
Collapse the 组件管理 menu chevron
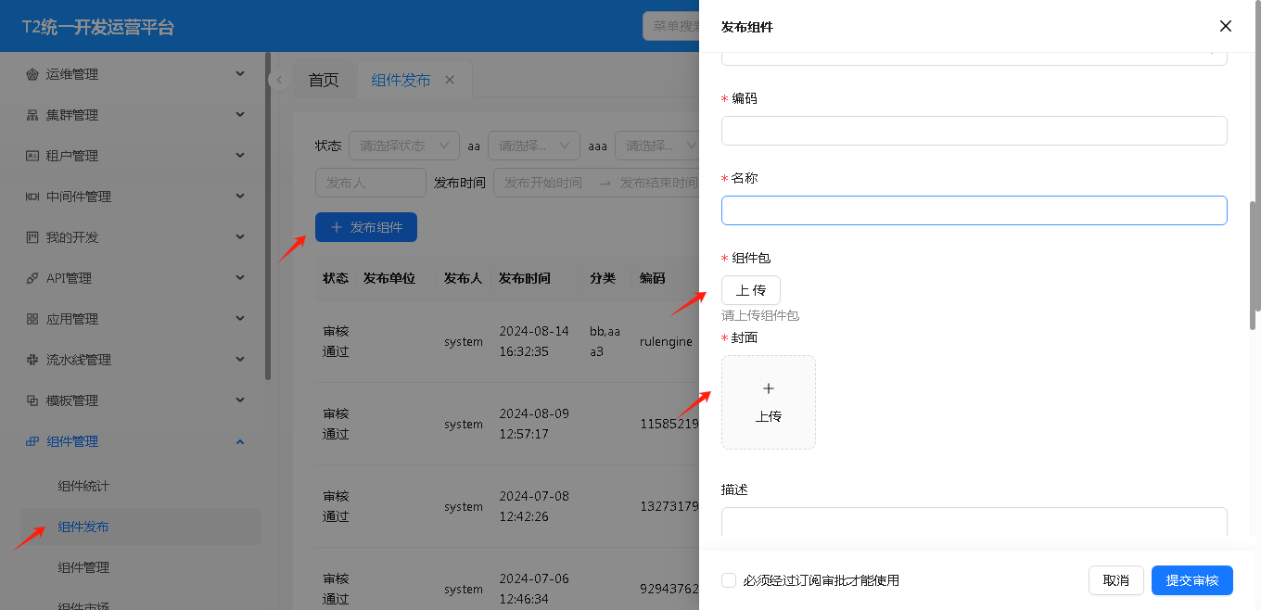(240, 441)
